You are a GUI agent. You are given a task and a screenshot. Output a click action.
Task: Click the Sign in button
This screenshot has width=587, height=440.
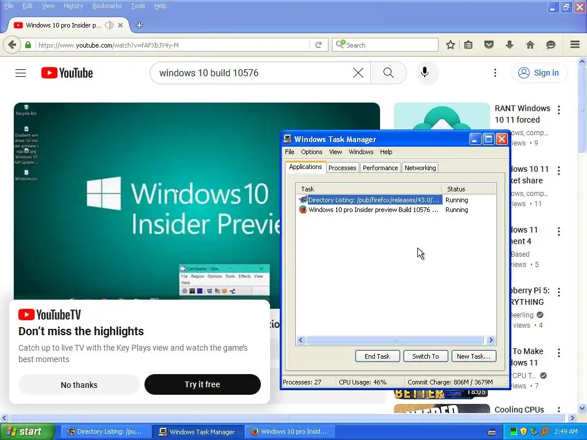click(539, 73)
